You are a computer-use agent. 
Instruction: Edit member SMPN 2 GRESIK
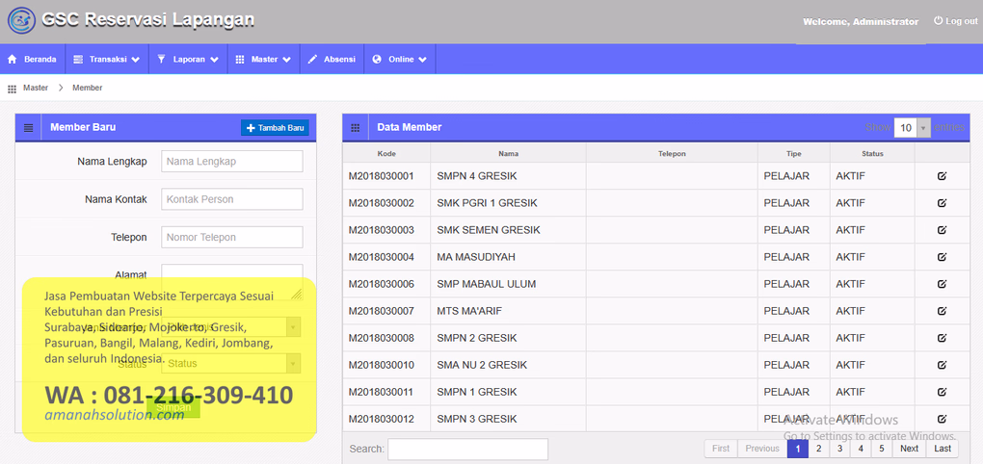tap(942, 338)
